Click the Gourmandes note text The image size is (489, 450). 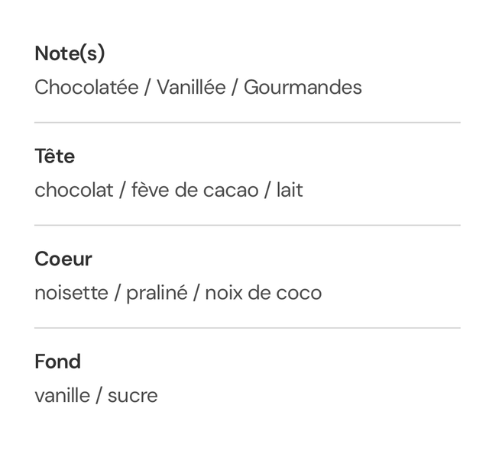[x=303, y=88]
